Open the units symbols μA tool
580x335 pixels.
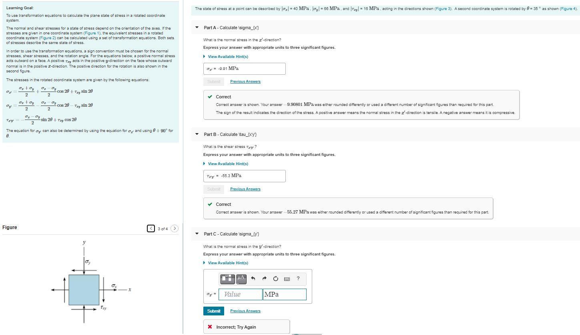click(x=241, y=279)
